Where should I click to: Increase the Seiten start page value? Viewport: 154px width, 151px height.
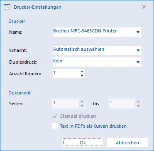click(x=82, y=101)
